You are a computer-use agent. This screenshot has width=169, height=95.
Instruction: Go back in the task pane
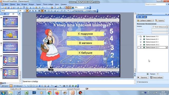tap(138, 17)
